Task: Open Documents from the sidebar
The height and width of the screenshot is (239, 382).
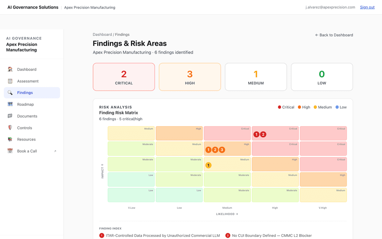Action: pyautogui.click(x=32, y=116)
